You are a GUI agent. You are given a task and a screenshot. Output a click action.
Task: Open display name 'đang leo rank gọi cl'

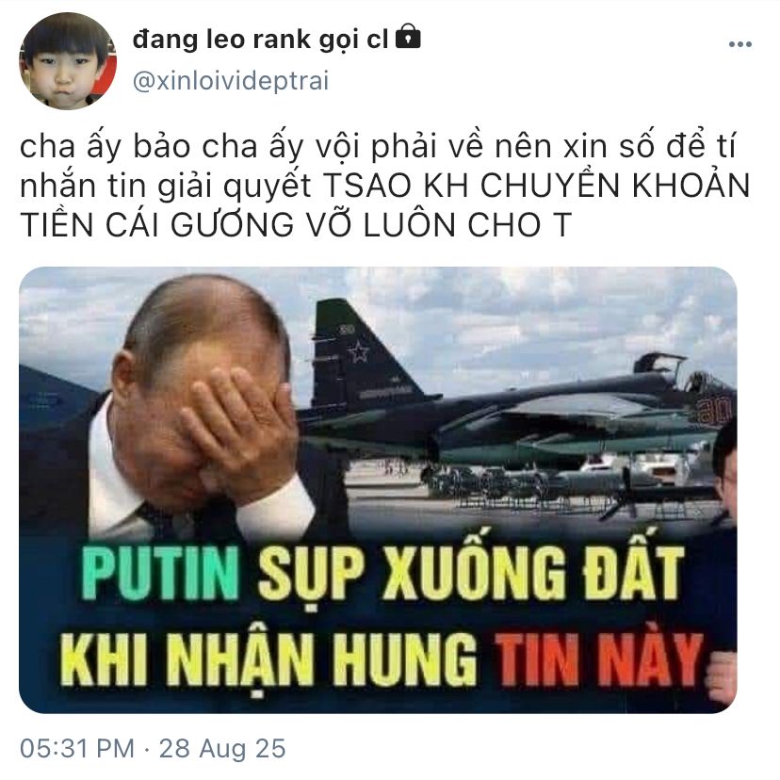(261, 39)
